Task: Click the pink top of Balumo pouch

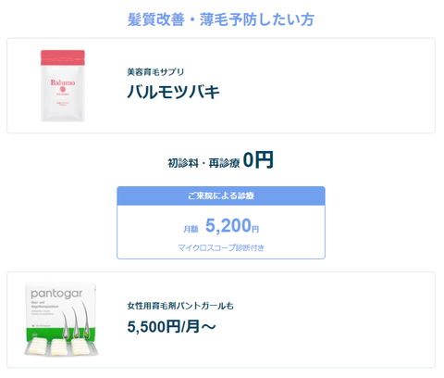Action: tap(63, 57)
